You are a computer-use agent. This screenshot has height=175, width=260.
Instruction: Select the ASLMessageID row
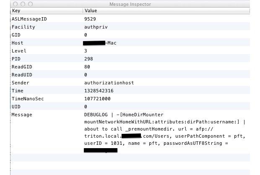tap(28, 19)
